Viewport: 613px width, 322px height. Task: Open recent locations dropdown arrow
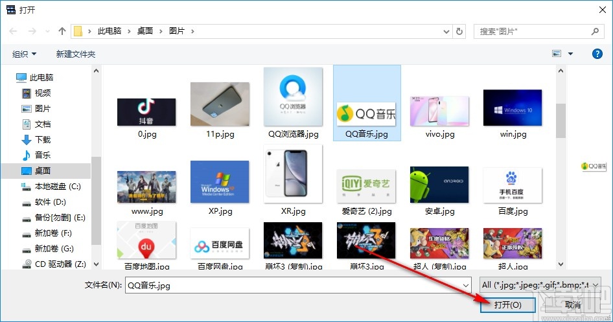47,31
